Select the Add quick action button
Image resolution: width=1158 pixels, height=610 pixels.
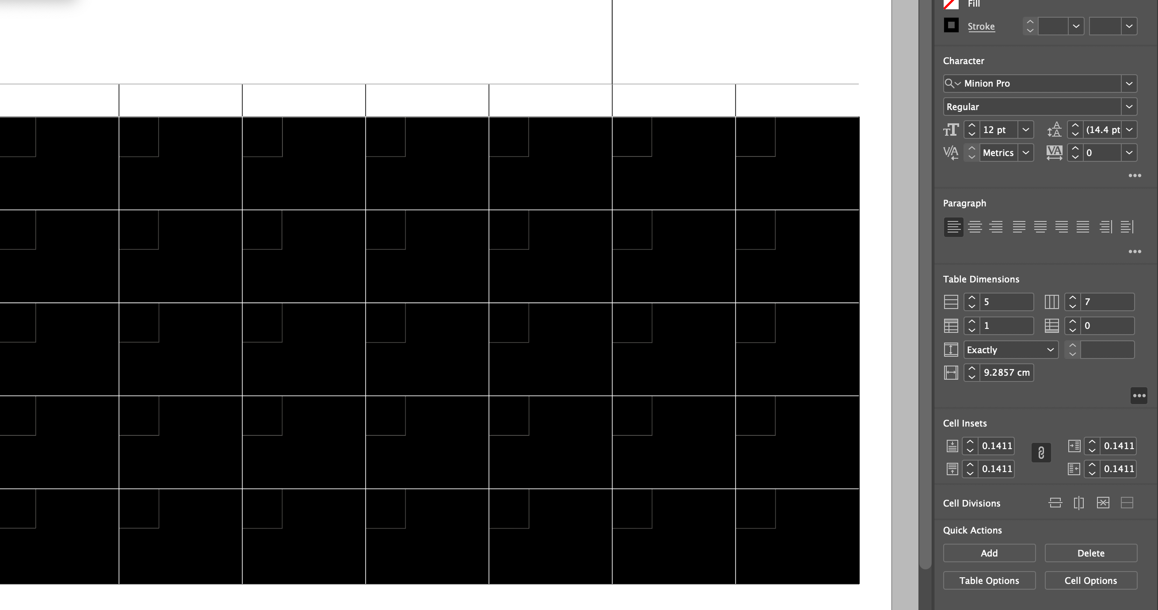coord(990,553)
